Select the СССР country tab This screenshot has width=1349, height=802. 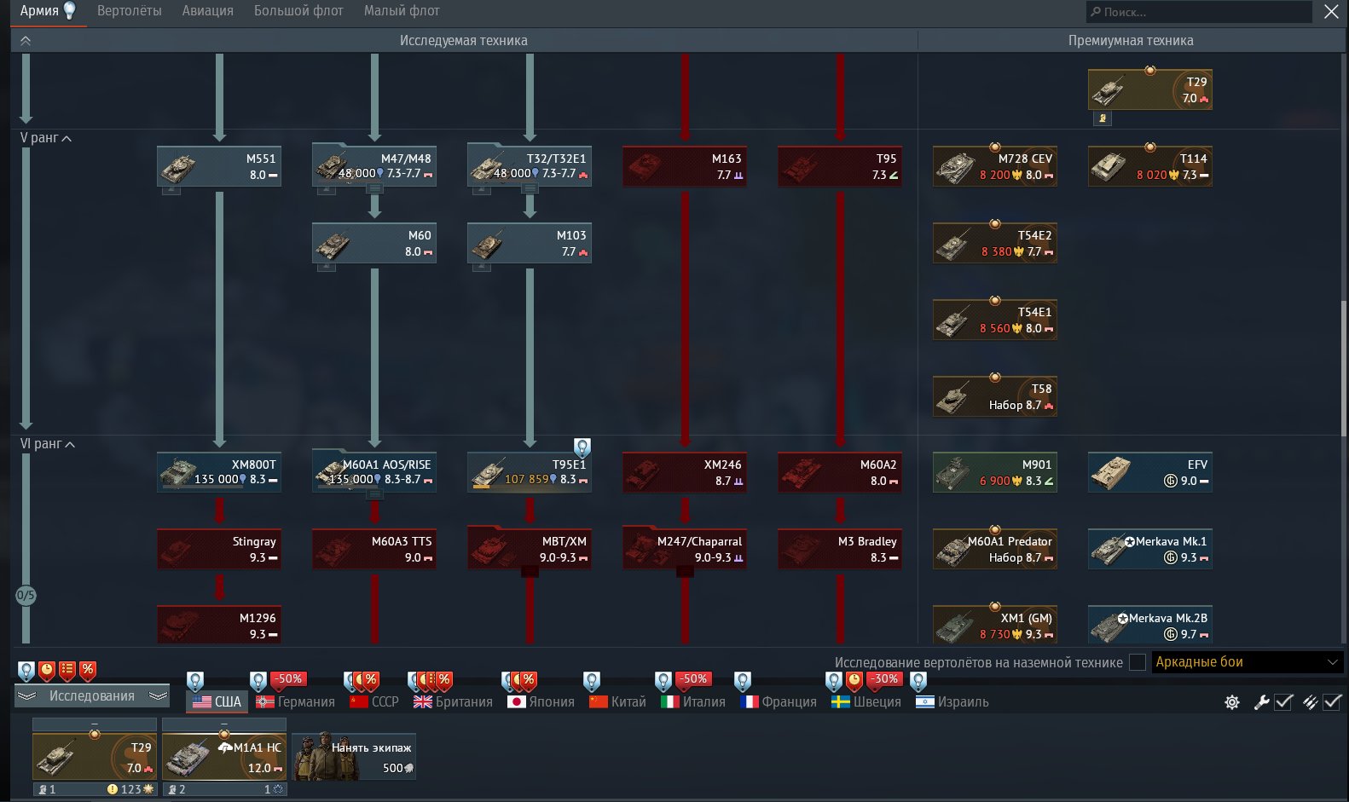pos(374,702)
